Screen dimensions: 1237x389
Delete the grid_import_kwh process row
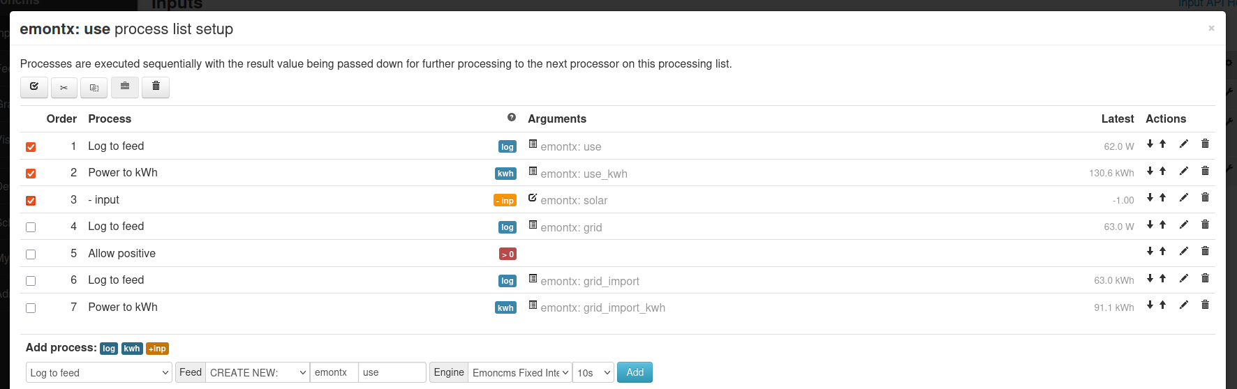(x=1205, y=305)
